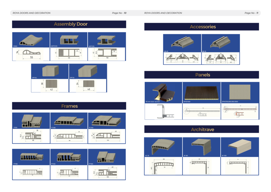Select the AF-100 architrave picture

(x=240, y=147)
